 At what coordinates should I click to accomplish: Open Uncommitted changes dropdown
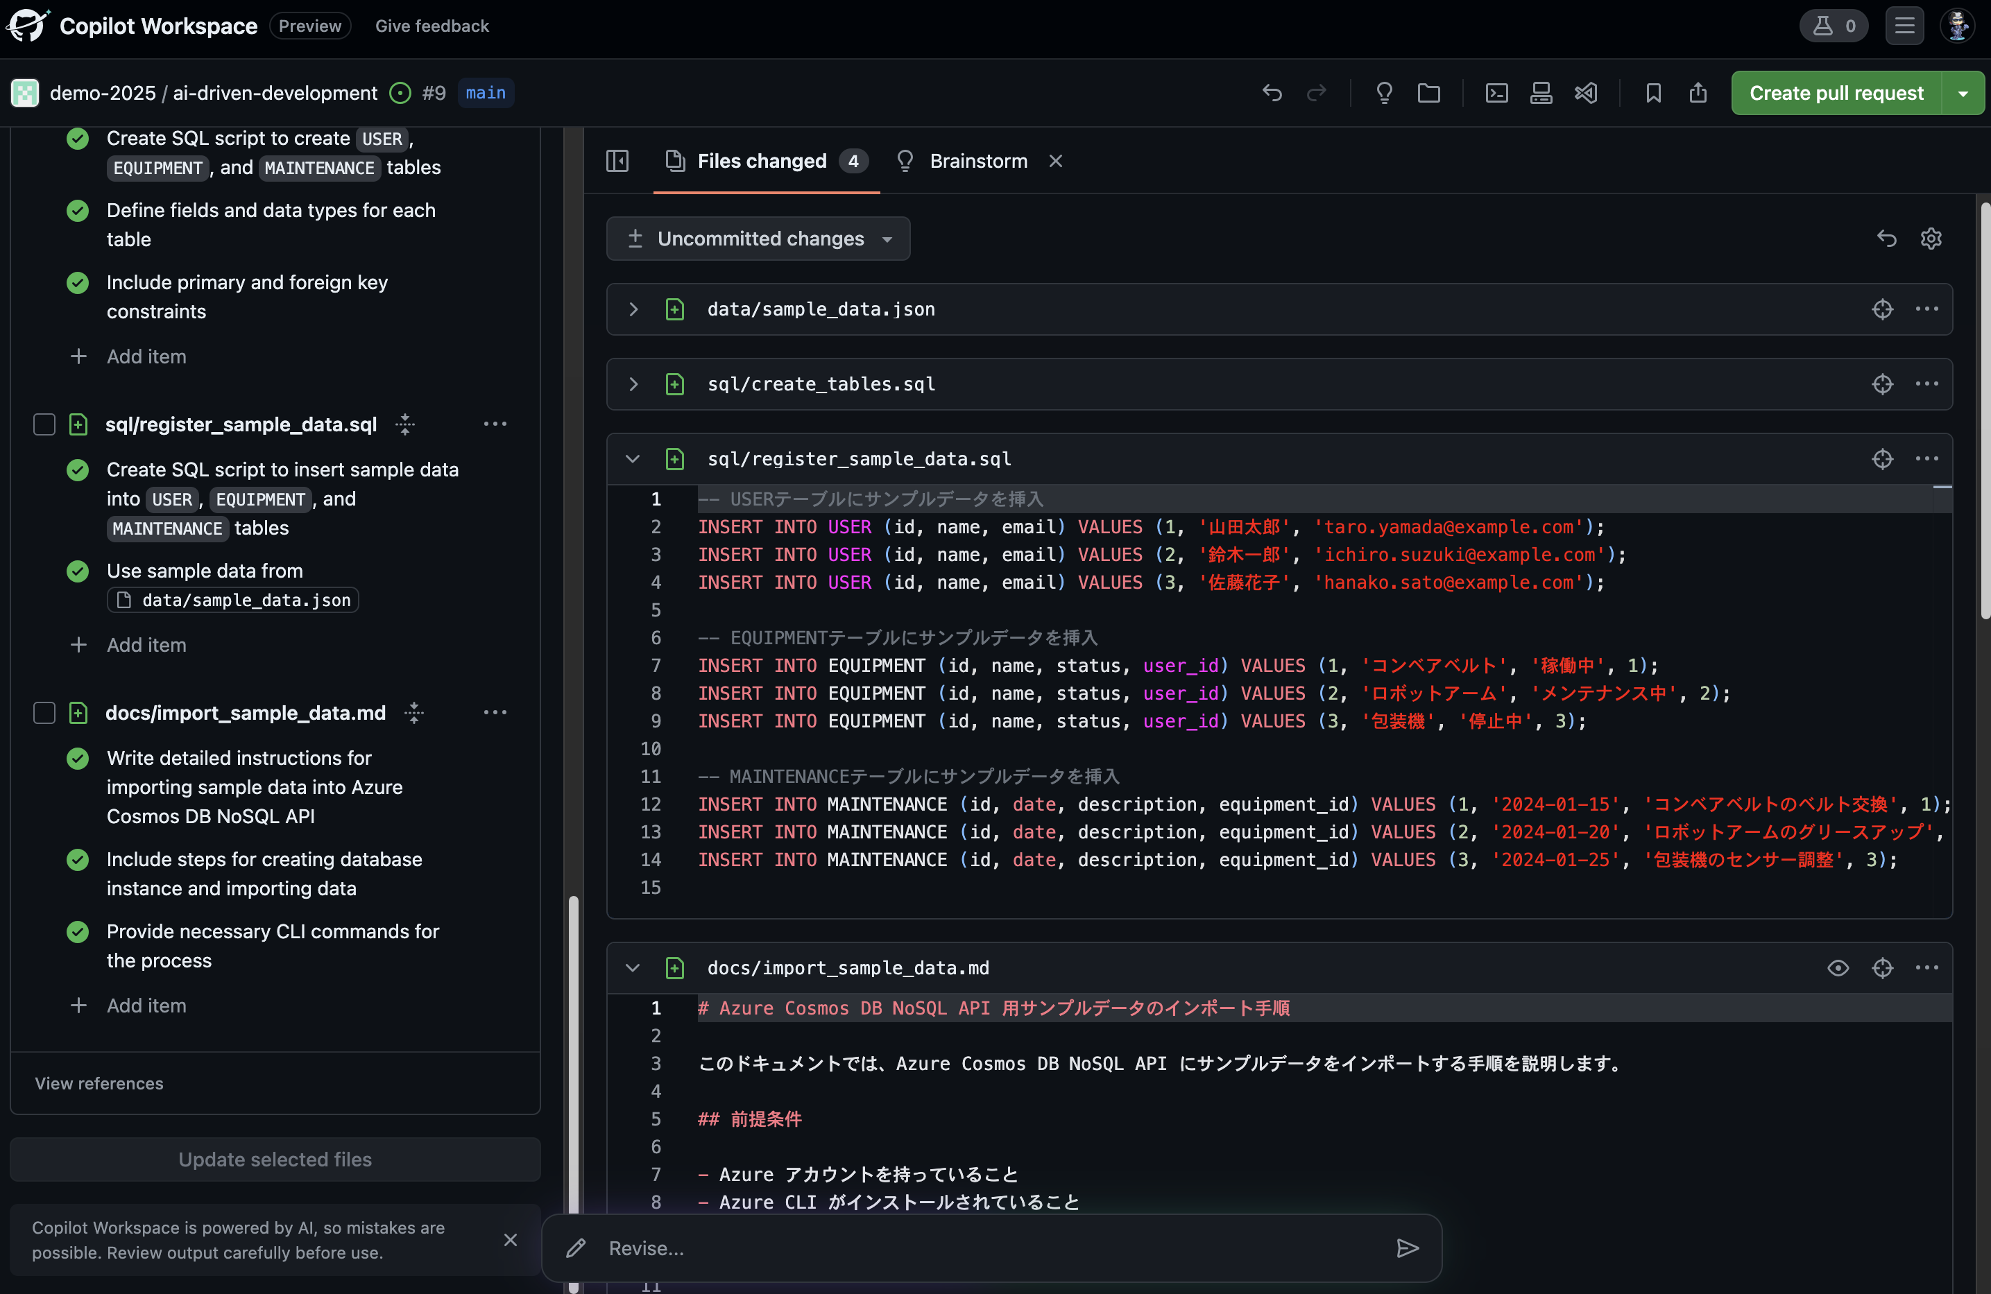coord(758,239)
